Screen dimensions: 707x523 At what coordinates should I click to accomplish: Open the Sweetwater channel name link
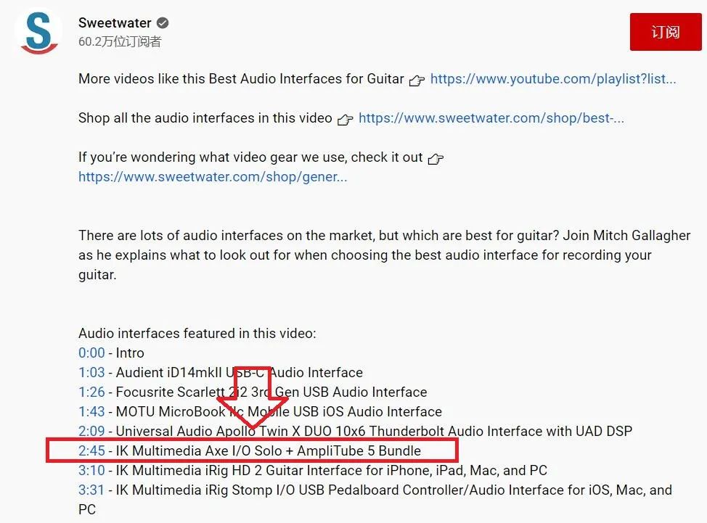tap(115, 23)
